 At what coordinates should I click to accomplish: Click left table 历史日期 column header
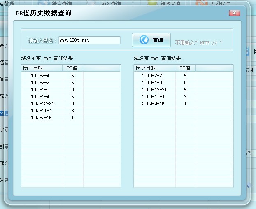click(x=42, y=68)
